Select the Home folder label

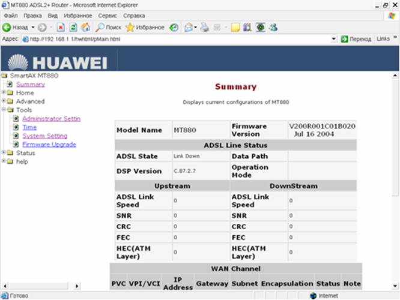(25, 93)
